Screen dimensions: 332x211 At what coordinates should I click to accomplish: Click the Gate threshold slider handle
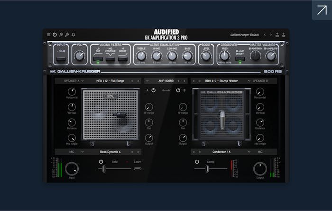pos(104,169)
